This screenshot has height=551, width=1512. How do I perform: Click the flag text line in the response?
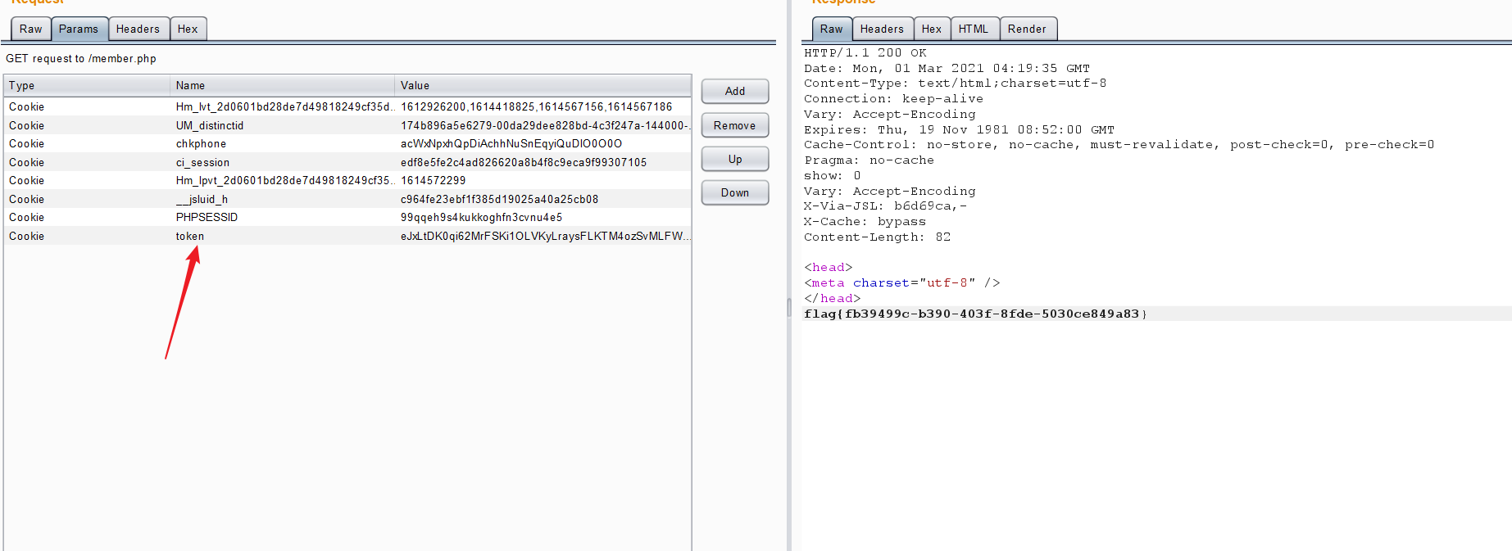(975, 314)
